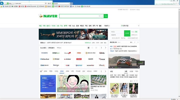The height and width of the screenshot is (100, 180).
Task: Click the video progress bar
Action: click(x=124, y=66)
